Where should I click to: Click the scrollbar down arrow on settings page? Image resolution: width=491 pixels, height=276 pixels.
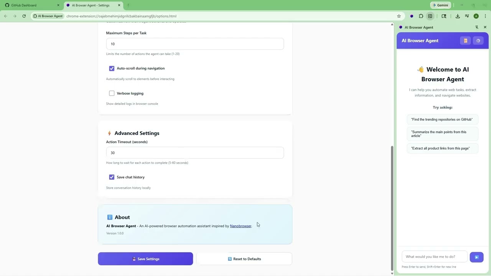(392, 273)
